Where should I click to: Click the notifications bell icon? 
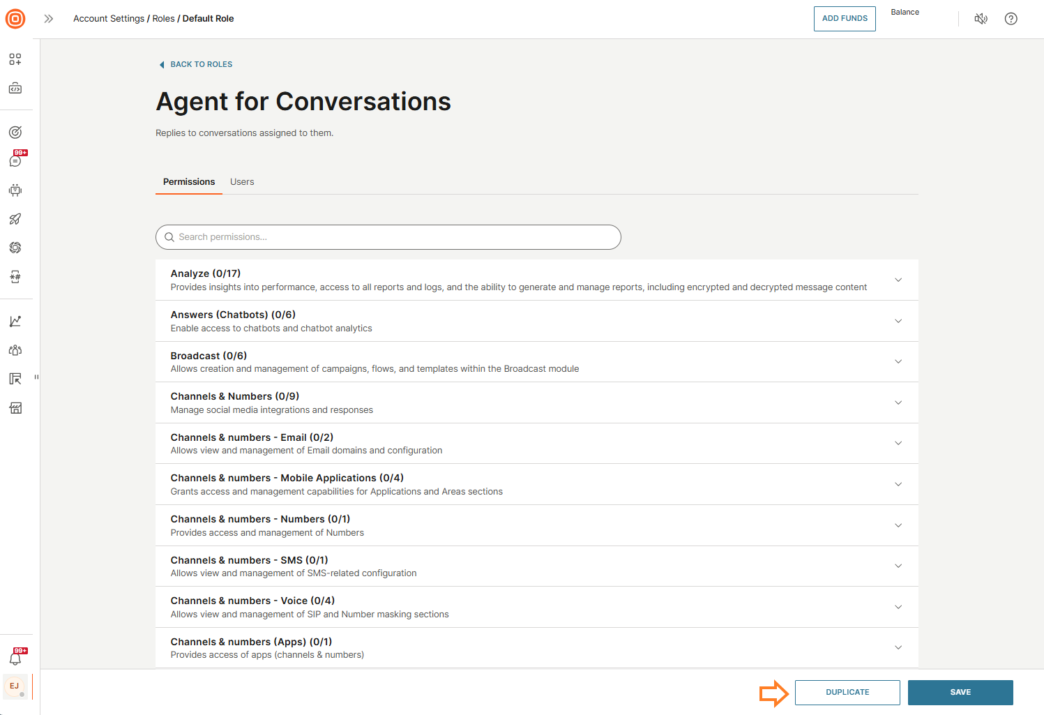click(15, 658)
